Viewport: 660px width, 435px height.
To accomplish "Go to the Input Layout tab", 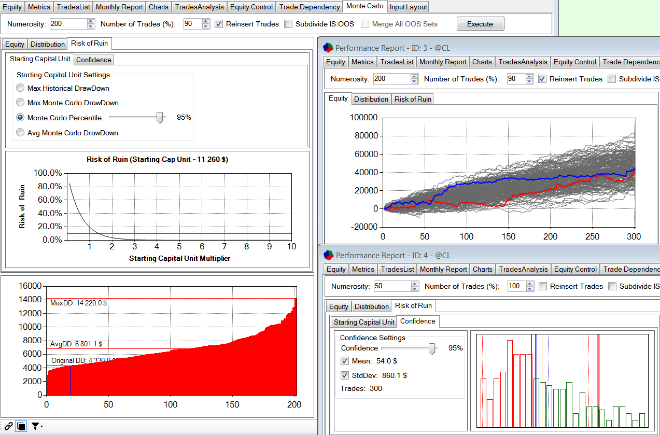I will point(409,7).
